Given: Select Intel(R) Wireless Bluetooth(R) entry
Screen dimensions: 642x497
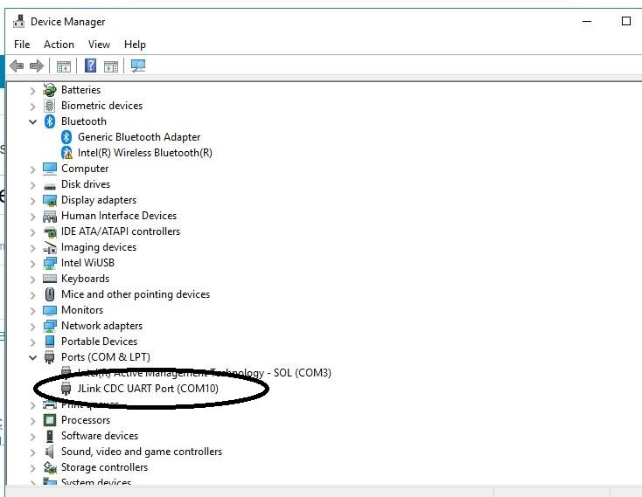Looking at the screenshot, I should [145, 153].
